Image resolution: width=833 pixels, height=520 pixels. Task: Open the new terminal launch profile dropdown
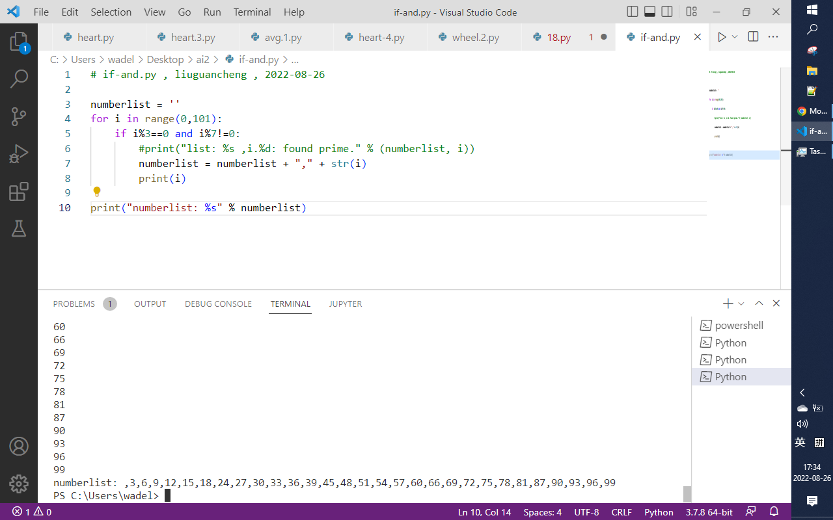[741, 304]
